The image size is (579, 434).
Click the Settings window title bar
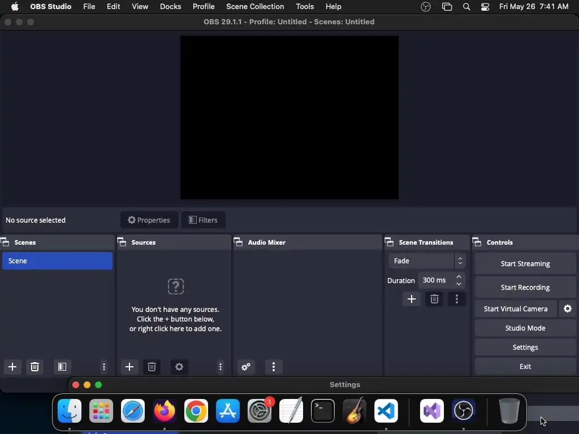click(323, 384)
